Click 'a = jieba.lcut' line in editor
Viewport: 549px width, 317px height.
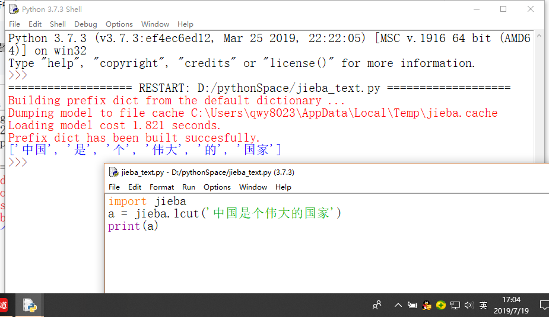224,213
